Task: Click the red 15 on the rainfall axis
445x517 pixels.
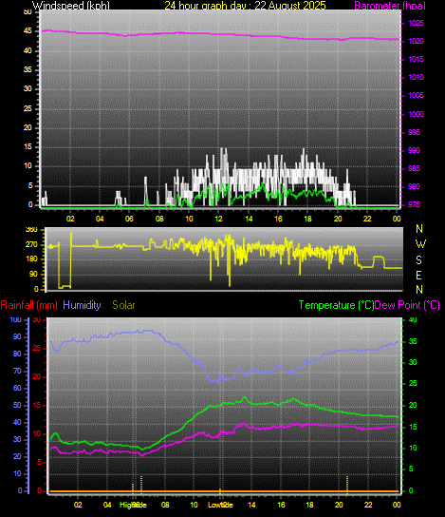Action: point(37,405)
